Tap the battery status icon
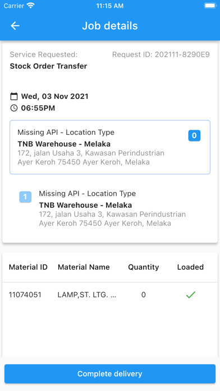This screenshot has width=220, height=391. click(210, 6)
